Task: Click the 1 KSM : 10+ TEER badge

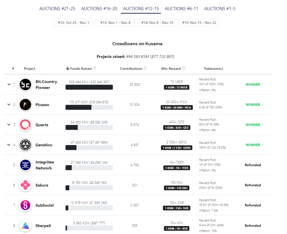Action: tap(177, 168)
